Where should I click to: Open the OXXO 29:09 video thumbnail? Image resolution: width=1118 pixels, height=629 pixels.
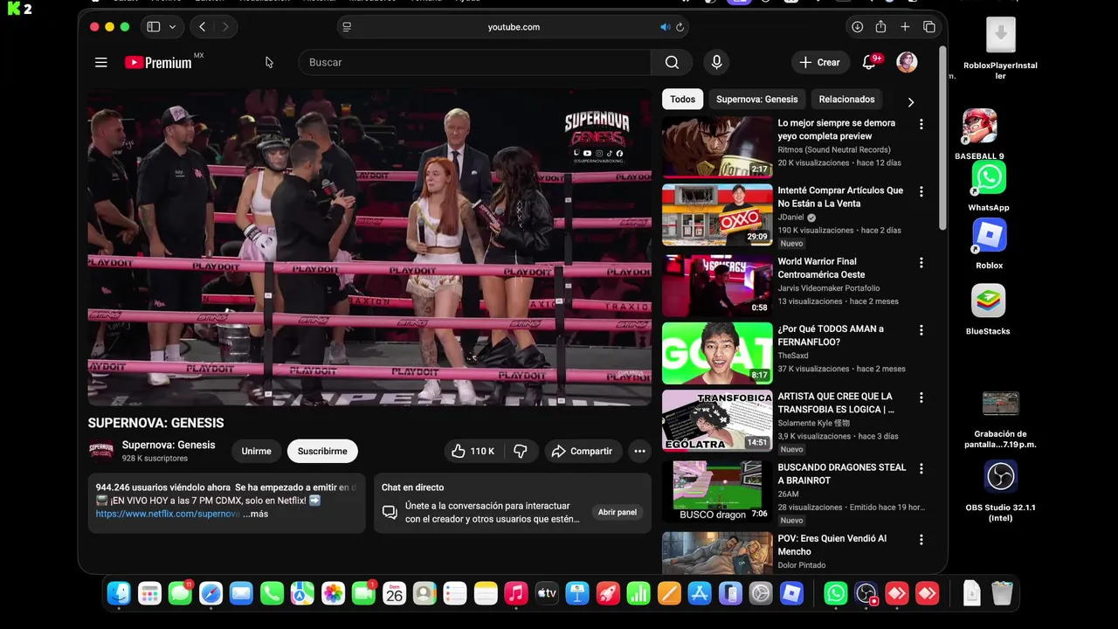click(717, 215)
